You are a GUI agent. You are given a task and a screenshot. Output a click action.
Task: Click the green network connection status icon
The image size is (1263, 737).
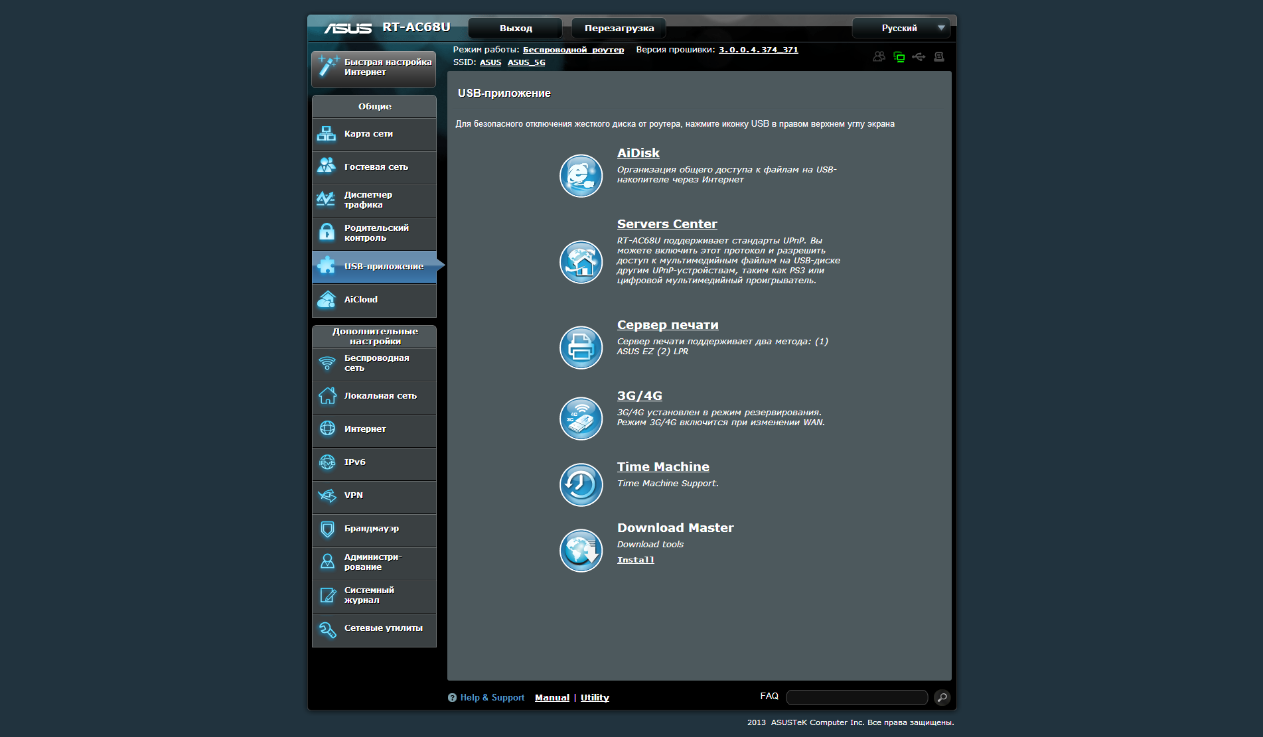pyautogui.click(x=899, y=57)
